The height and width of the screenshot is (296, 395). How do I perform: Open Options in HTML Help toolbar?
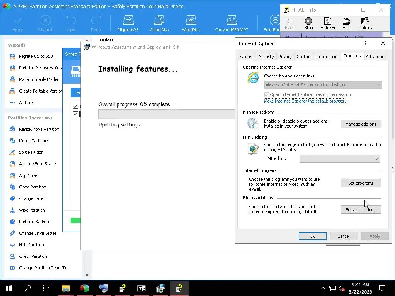point(365,24)
